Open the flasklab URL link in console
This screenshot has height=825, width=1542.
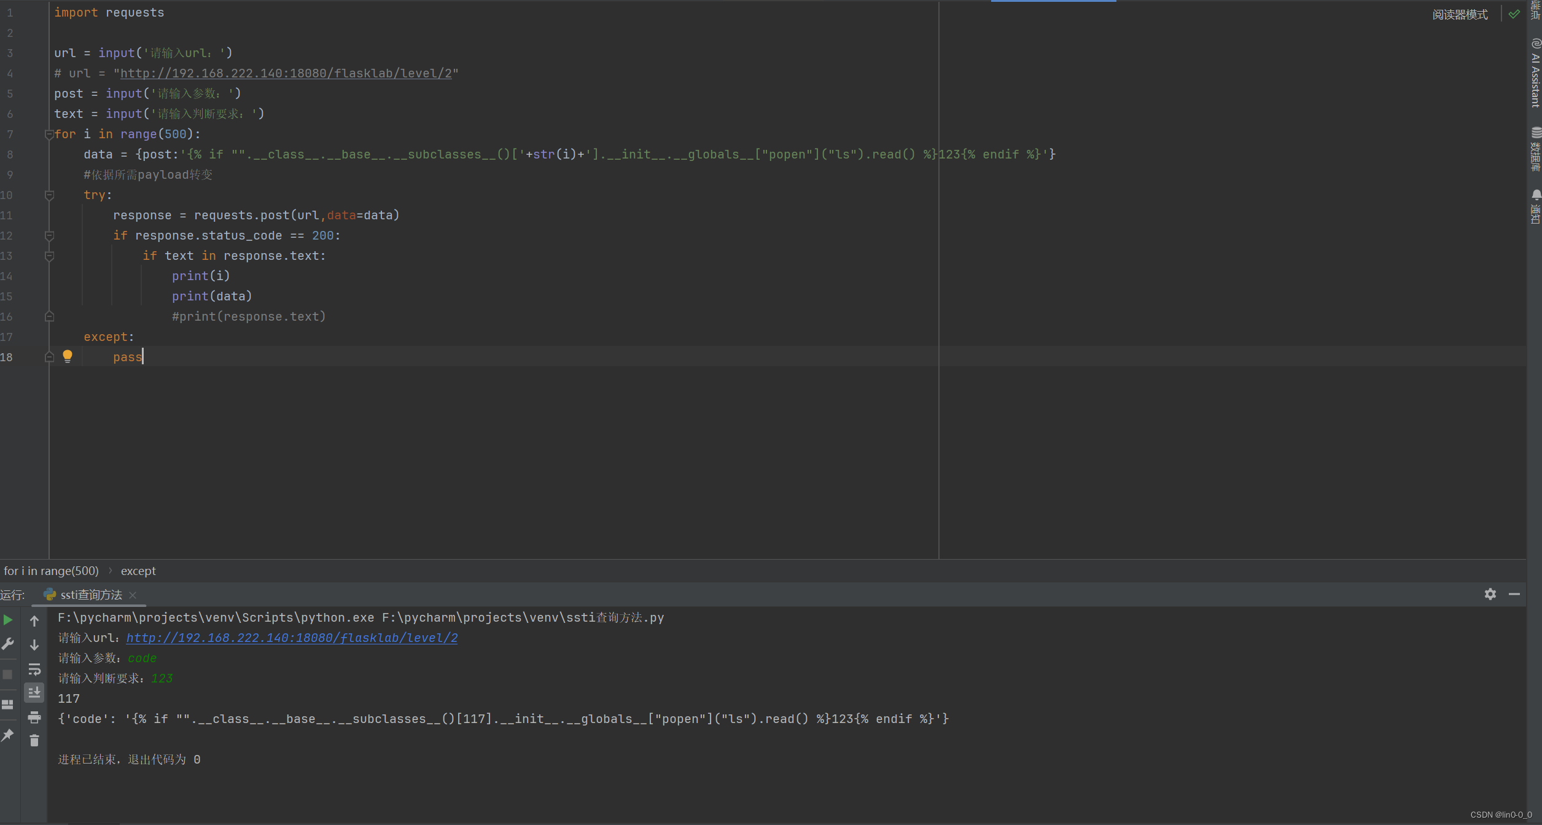pos(292,638)
